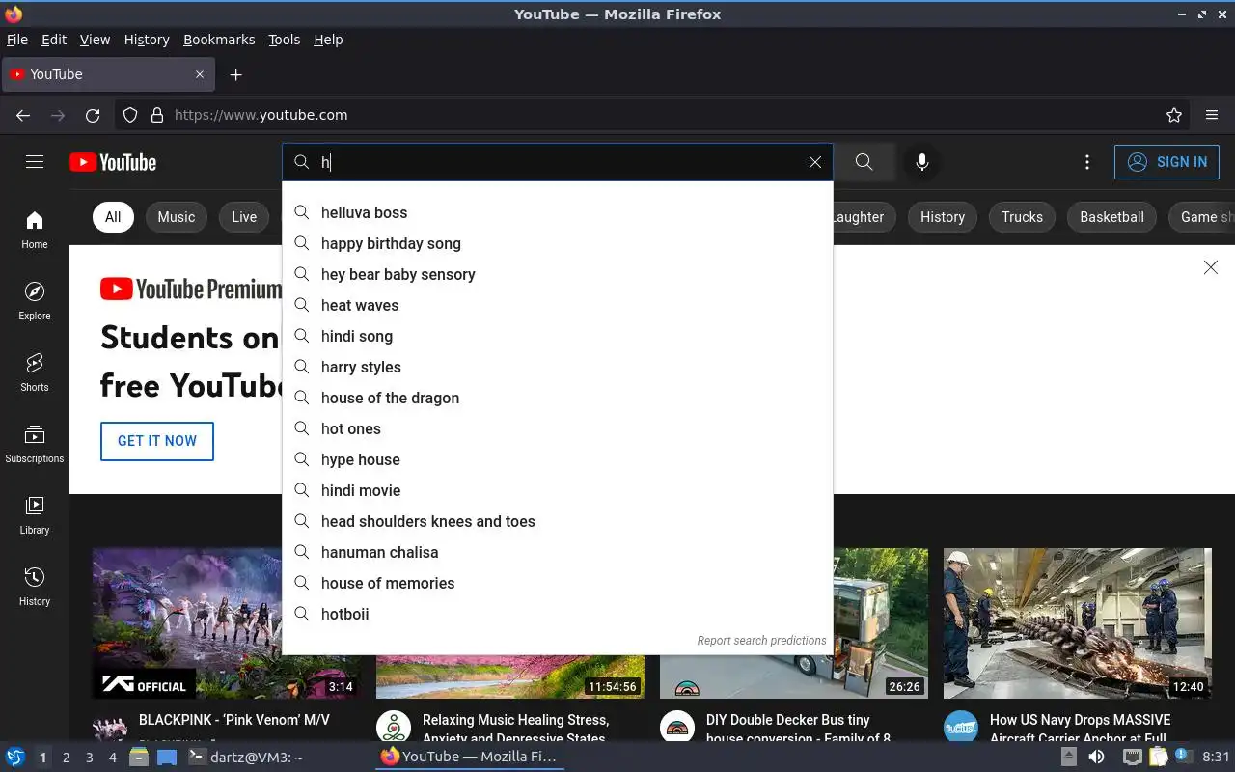Go to Home in the sidebar
This screenshot has height=772, width=1235.
pos(35,230)
